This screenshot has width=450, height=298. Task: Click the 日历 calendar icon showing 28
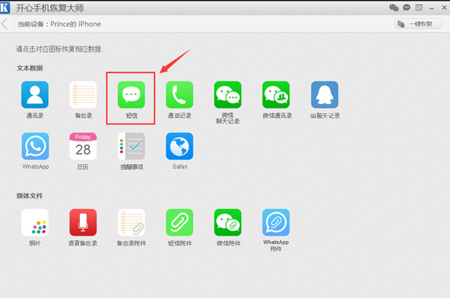point(83,146)
